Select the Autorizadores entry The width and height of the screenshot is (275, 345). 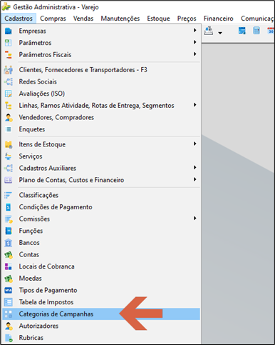(x=101, y=326)
